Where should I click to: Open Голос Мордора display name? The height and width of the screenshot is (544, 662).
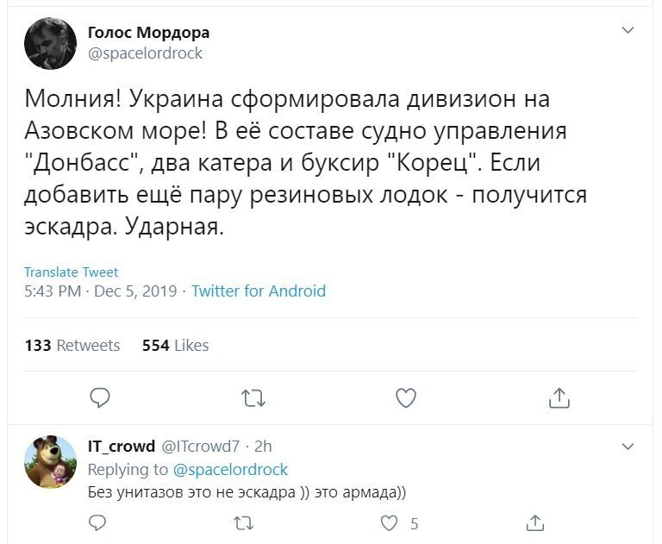point(148,32)
